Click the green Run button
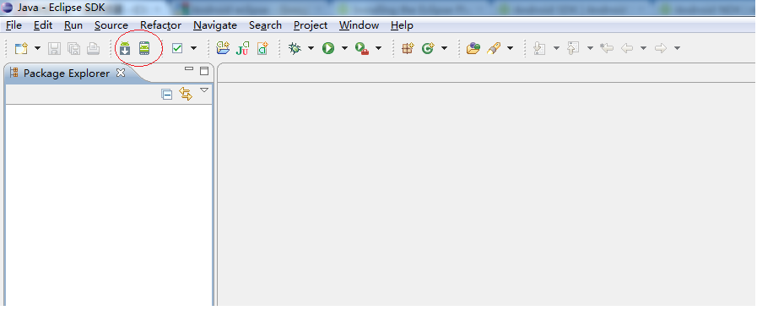This screenshot has width=757, height=316. 328,48
